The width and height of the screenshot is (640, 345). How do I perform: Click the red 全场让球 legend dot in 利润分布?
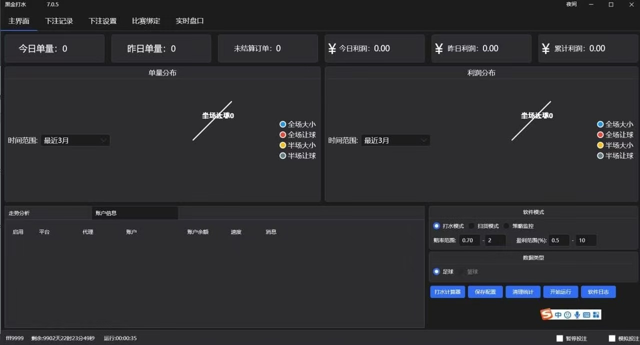coord(600,135)
